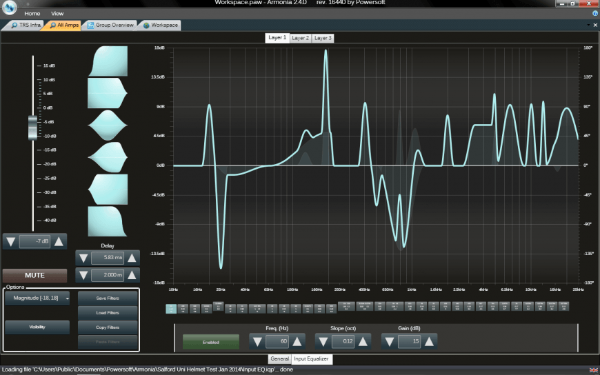Toggle the green Enabled filter button
600x375 pixels.
tap(211, 342)
